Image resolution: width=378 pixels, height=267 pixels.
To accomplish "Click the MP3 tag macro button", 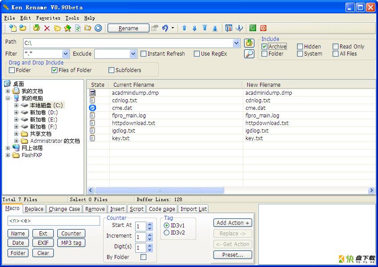I will [x=71, y=243].
